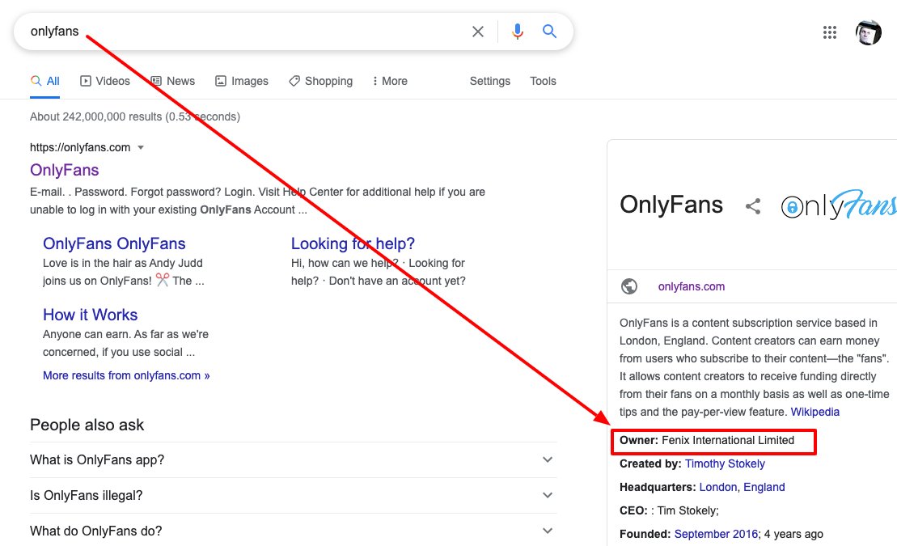Click the blue magnifier search icon
Image resolution: width=897 pixels, height=546 pixels.
coord(549,31)
